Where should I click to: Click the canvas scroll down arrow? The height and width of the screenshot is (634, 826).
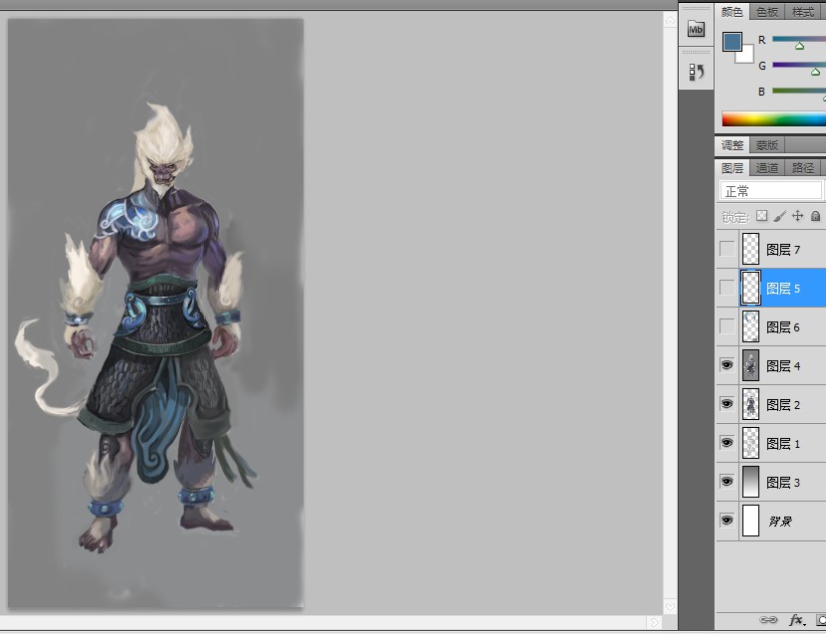pos(670,606)
